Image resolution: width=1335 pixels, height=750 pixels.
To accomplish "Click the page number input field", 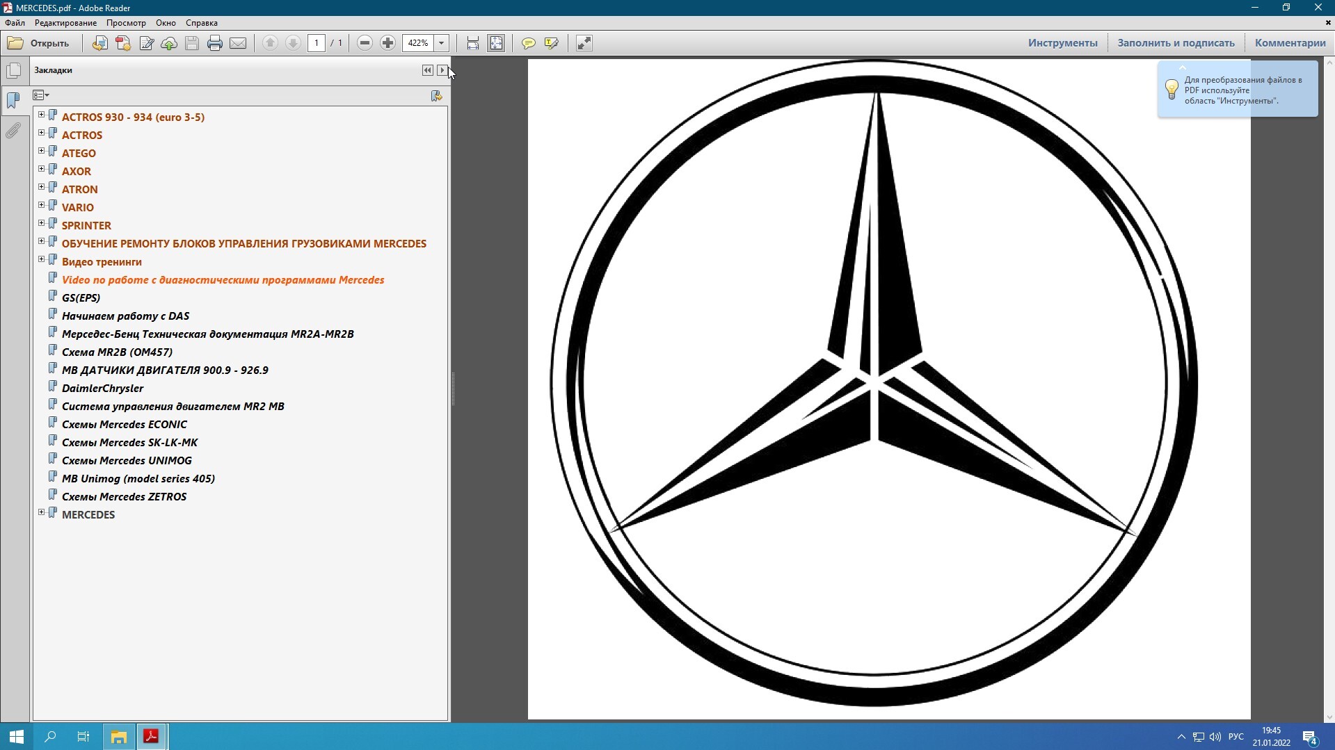I will pyautogui.click(x=317, y=43).
